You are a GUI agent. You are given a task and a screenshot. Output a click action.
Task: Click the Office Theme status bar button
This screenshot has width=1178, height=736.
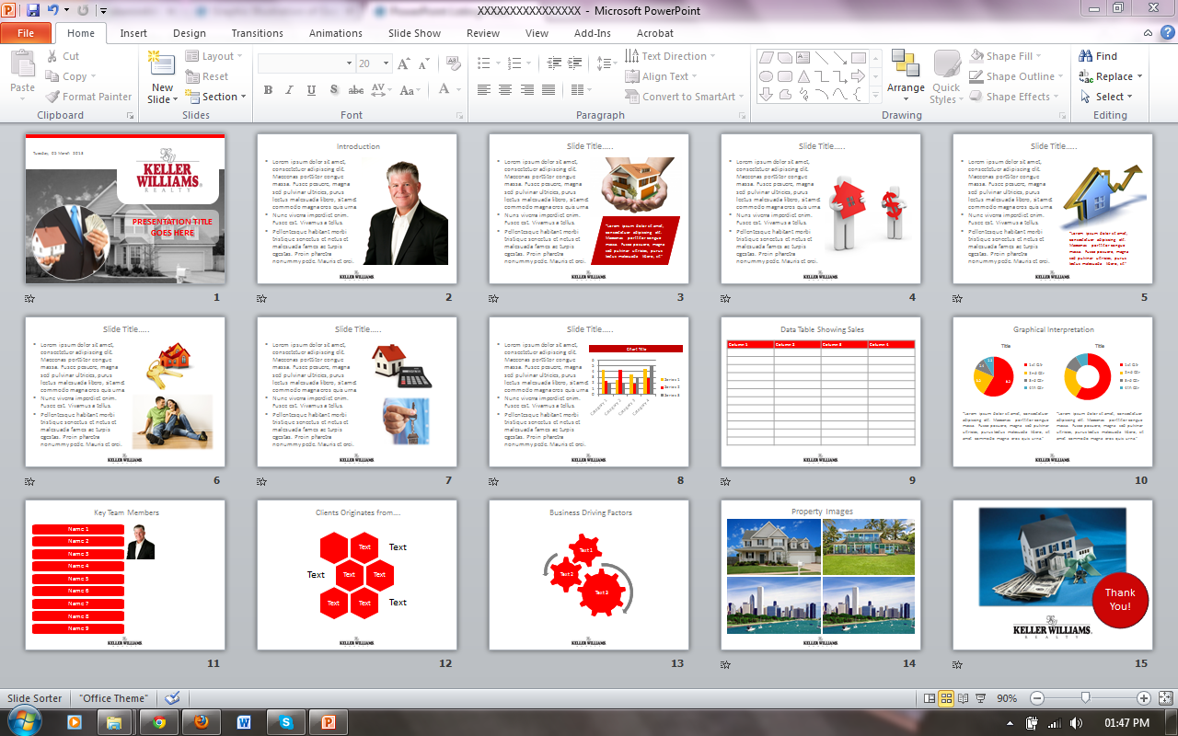point(113,698)
